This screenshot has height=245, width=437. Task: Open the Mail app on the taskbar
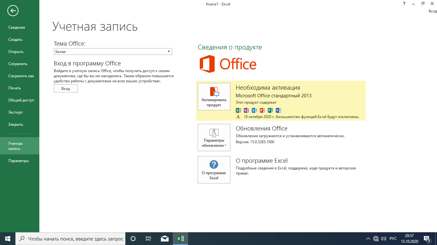(165, 239)
